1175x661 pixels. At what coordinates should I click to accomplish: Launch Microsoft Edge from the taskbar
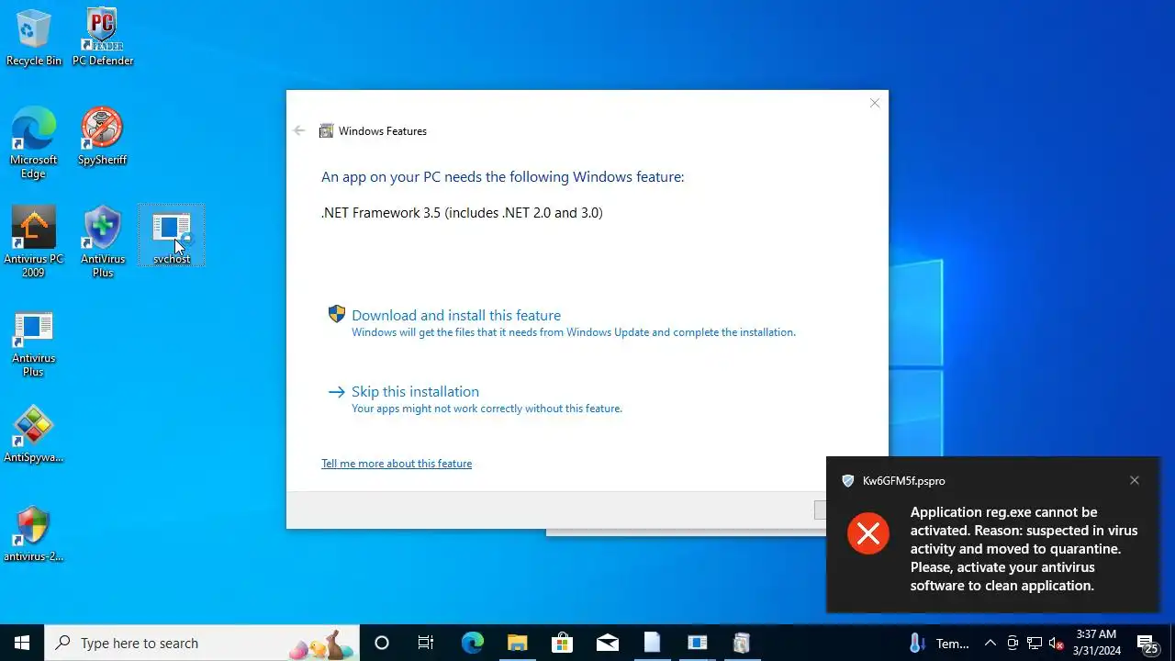click(472, 643)
